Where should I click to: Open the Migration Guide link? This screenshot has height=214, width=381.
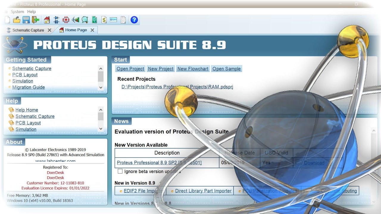point(29,87)
